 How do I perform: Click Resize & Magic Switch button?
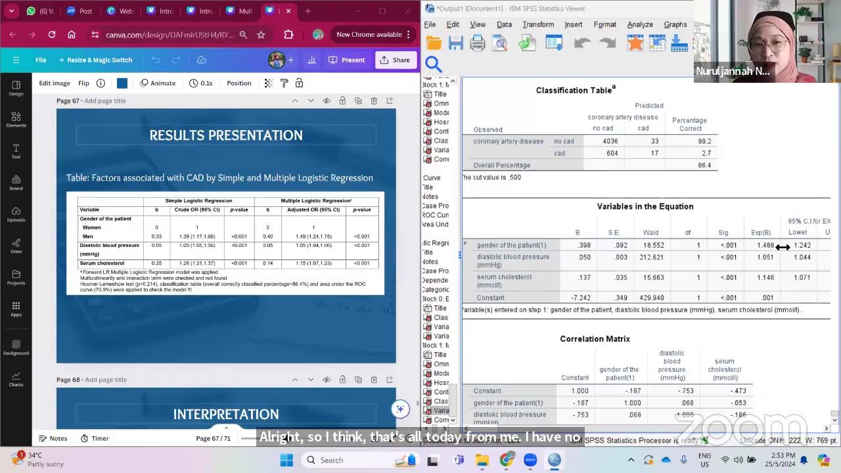tap(95, 60)
